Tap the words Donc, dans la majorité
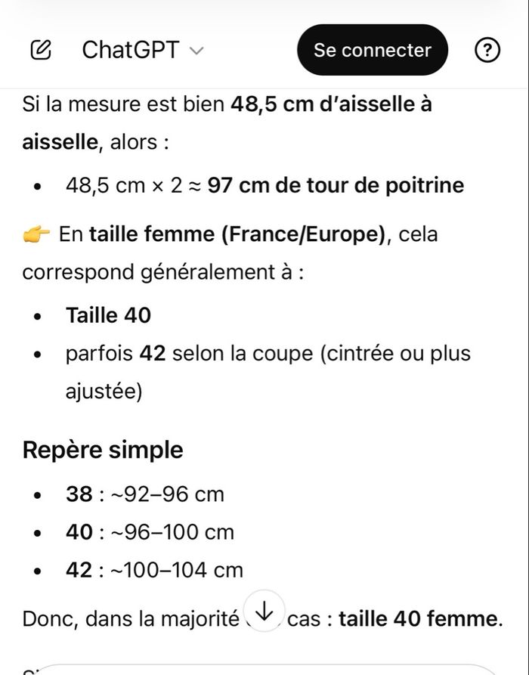This screenshot has height=675, width=529. 130,619
